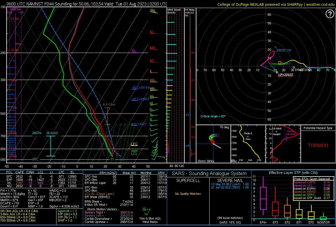This screenshot has height=227, width=336.
Task: Click the 'Effective Layer STP (with CIN)' title
Action: pyautogui.click(x=293, y=173)
